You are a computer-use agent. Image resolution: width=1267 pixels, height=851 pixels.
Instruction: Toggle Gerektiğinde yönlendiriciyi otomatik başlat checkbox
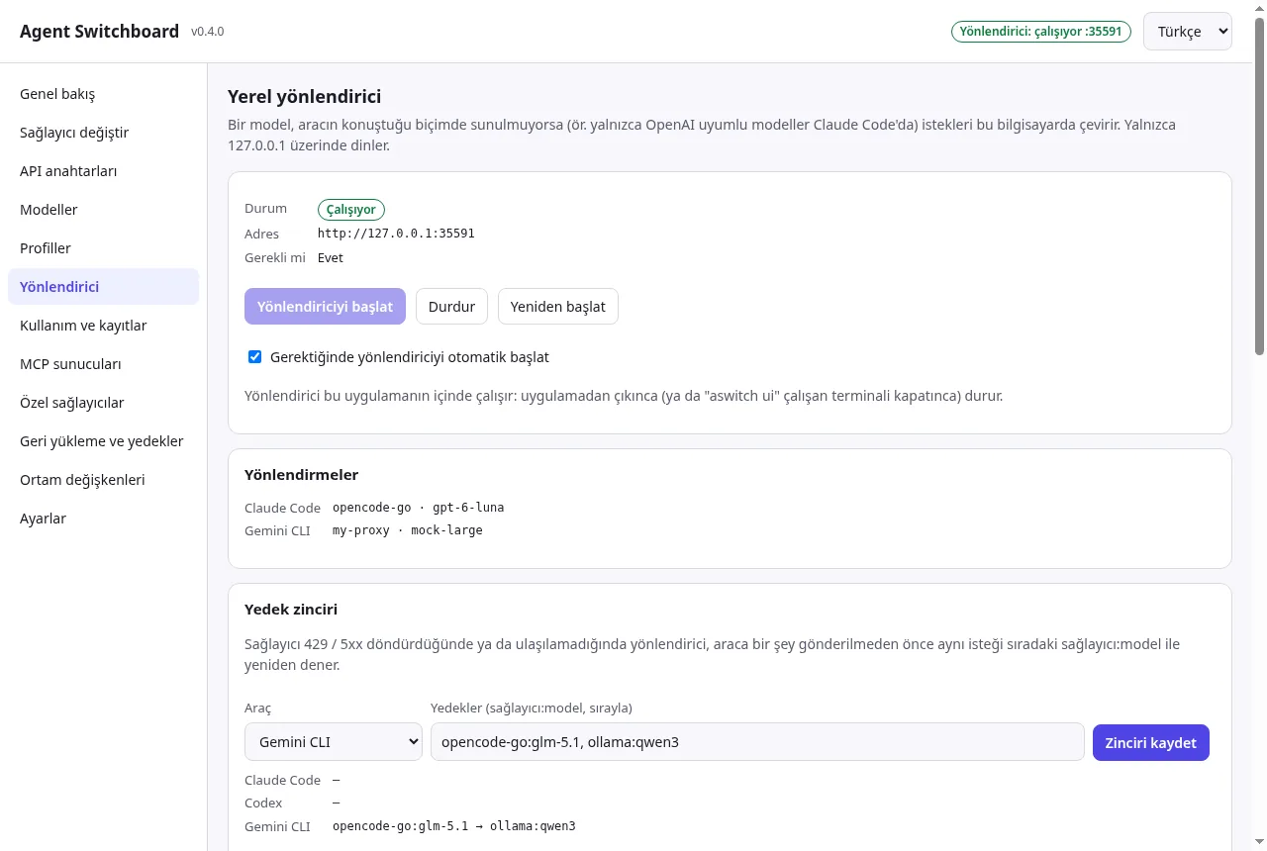click(254, 357)
